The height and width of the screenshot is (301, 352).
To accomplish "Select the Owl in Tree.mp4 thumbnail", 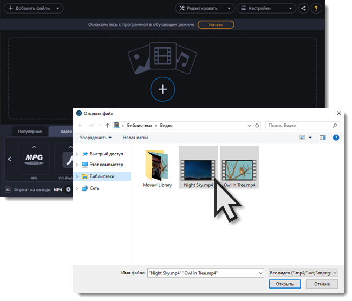I will [239, 167].
